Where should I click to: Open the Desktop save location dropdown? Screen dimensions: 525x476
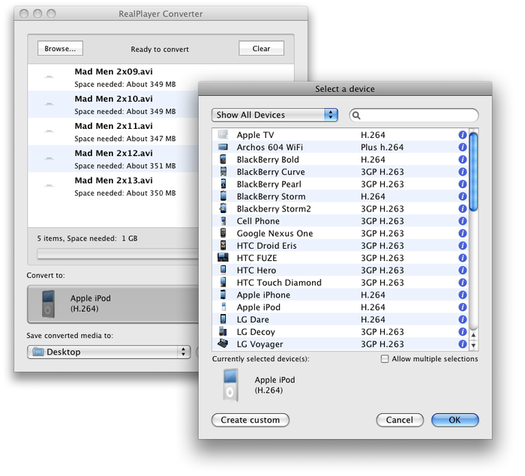pyautogui.click(x=109, y=352)
